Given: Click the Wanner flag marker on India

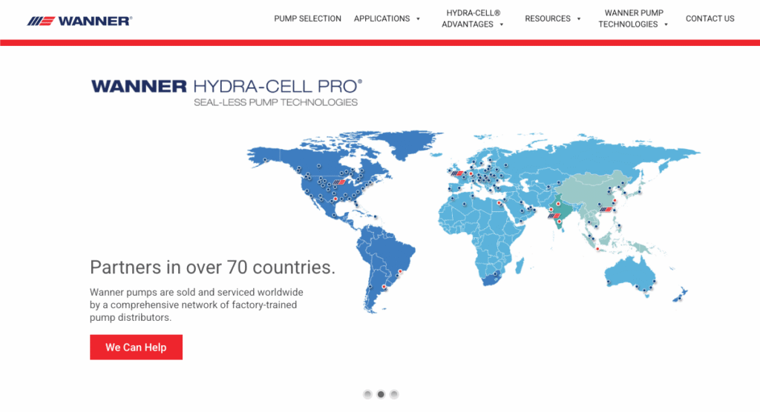Looking at the screenshot, I should point(553,216).
